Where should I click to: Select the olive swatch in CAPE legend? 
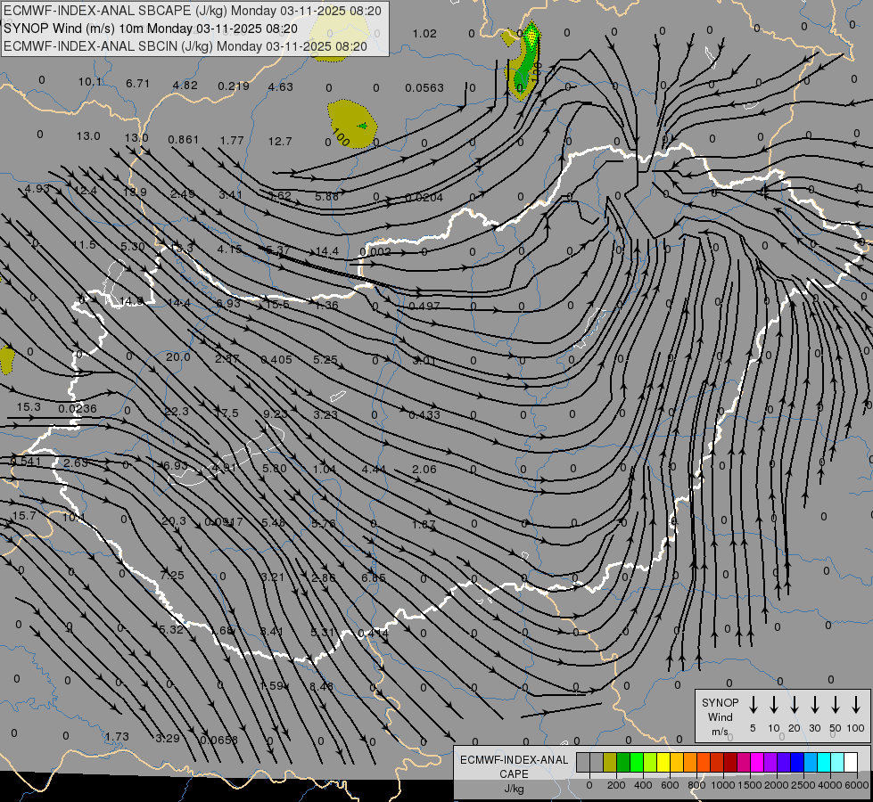(610, 763)
